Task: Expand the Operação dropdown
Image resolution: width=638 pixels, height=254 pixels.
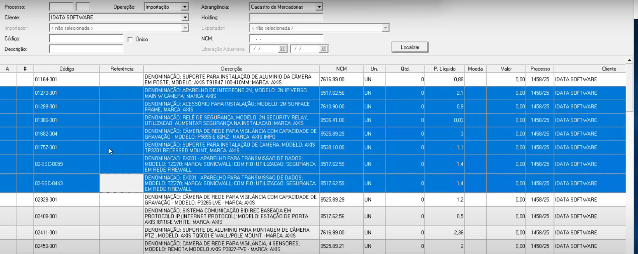Action: click(185, 7)
